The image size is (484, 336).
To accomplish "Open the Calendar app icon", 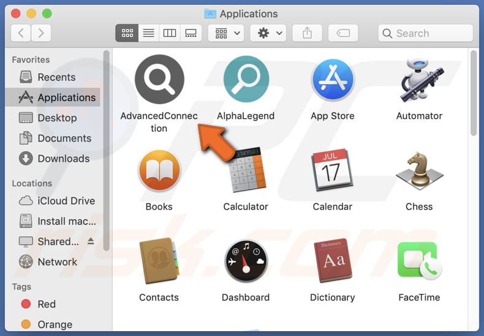I will [x=332, y=170].
